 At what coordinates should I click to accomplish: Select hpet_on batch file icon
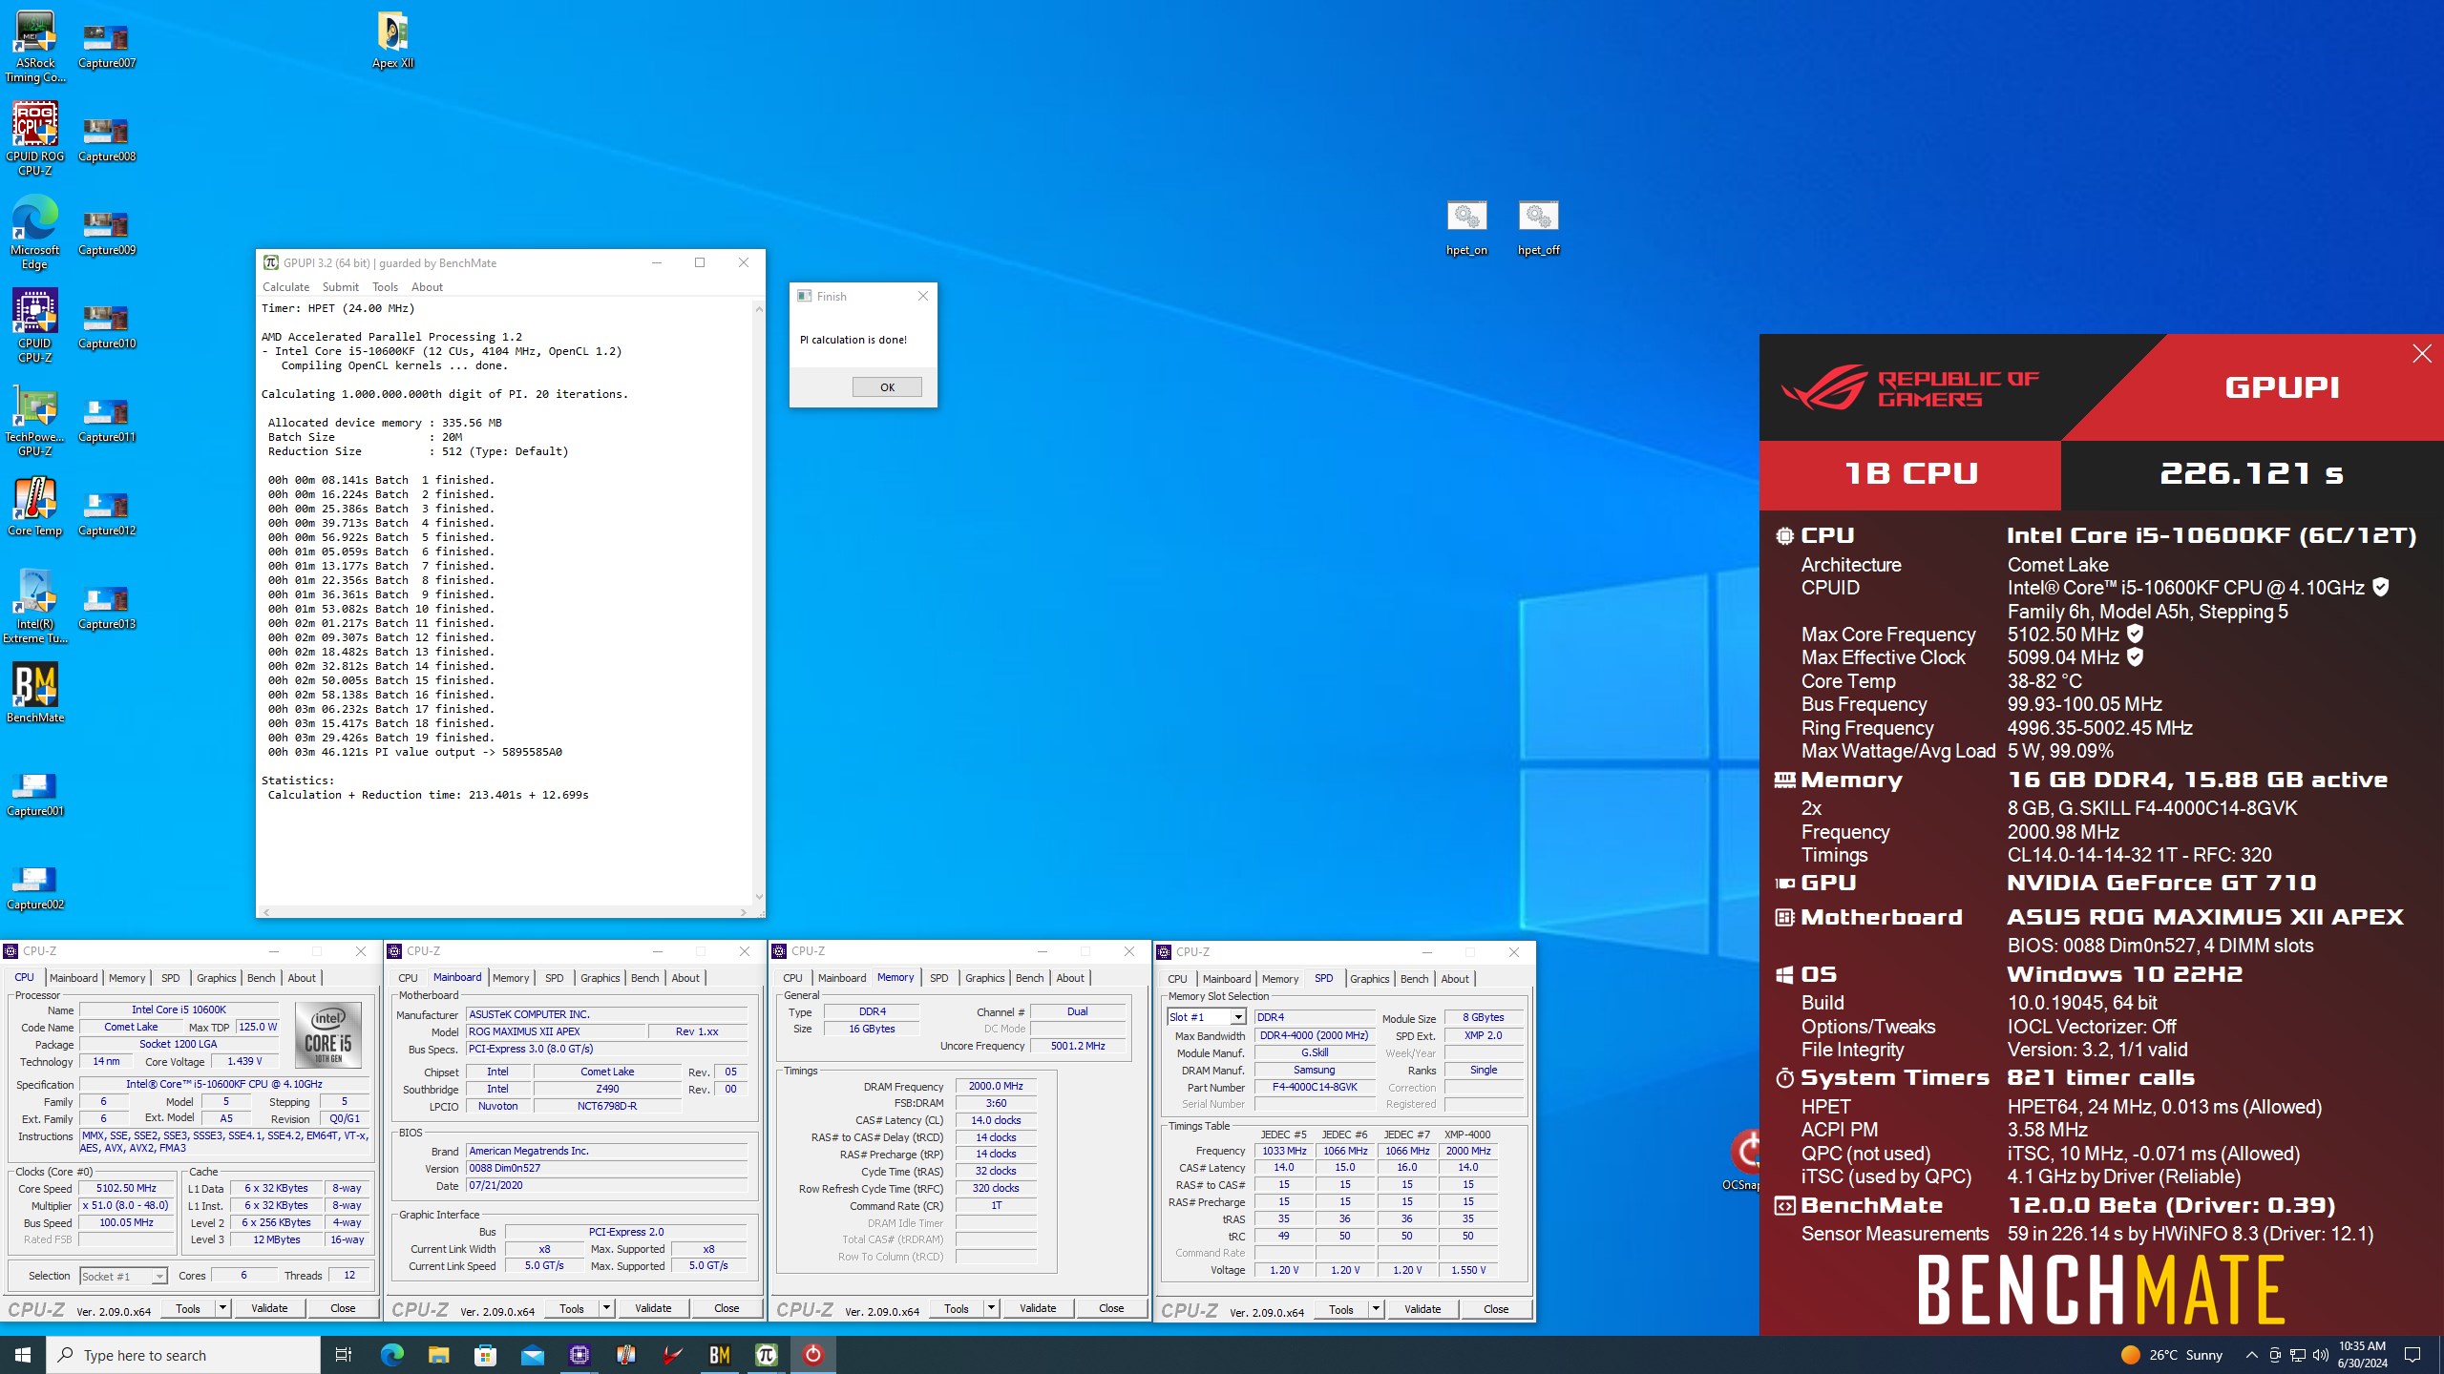click(1466, 229)
